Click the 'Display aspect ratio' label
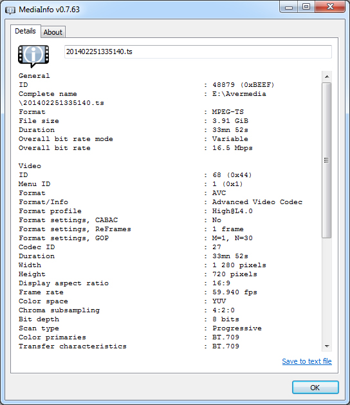The width and height of the screenshot is (350, 405). [64, 283]
